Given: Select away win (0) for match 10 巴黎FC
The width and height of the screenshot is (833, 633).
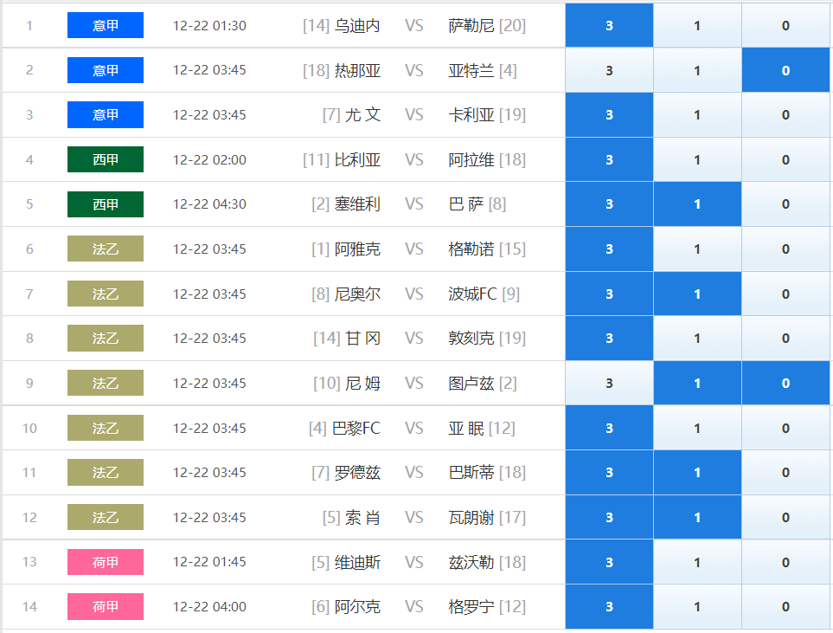Looking at the screenshot, I should click(785, 428).
